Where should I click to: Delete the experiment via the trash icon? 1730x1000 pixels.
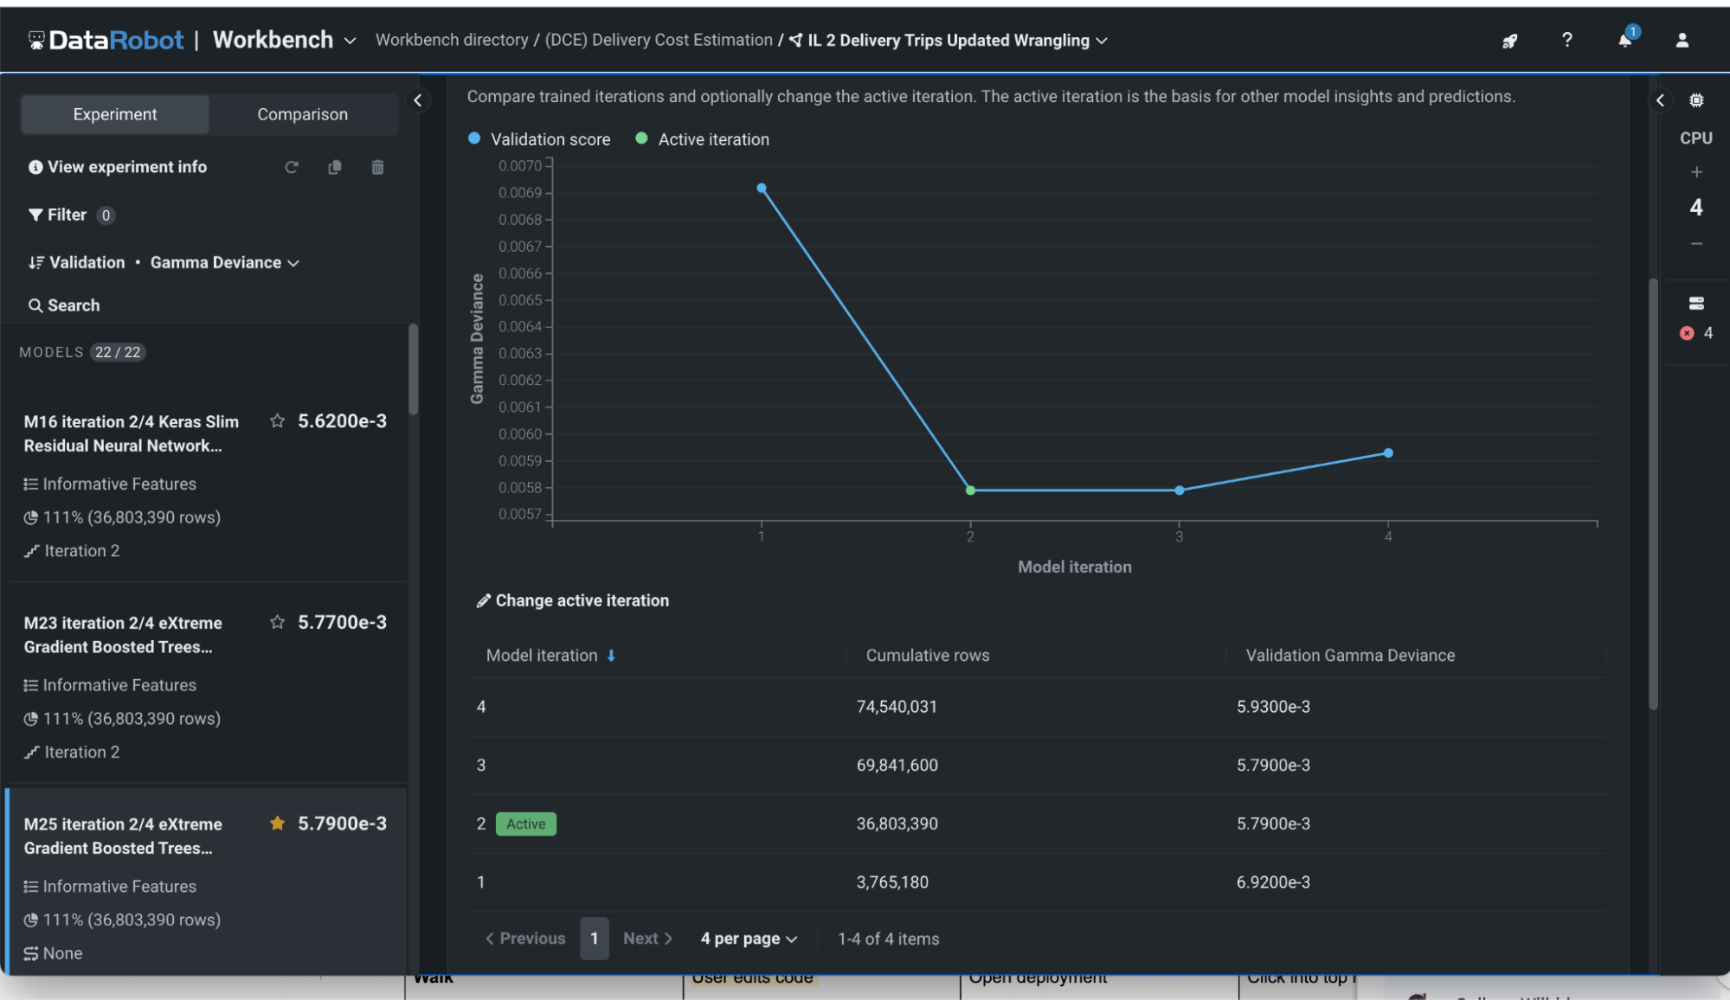(377, 167)
